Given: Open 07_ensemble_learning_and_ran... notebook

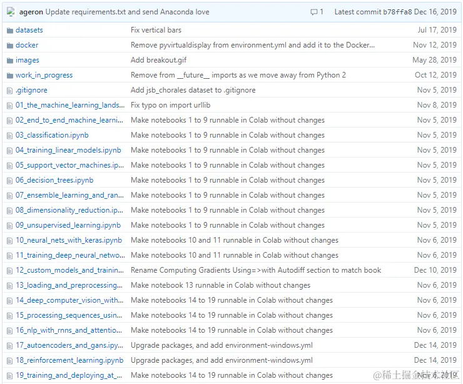Looking at the screenshot, I should 69,195.
